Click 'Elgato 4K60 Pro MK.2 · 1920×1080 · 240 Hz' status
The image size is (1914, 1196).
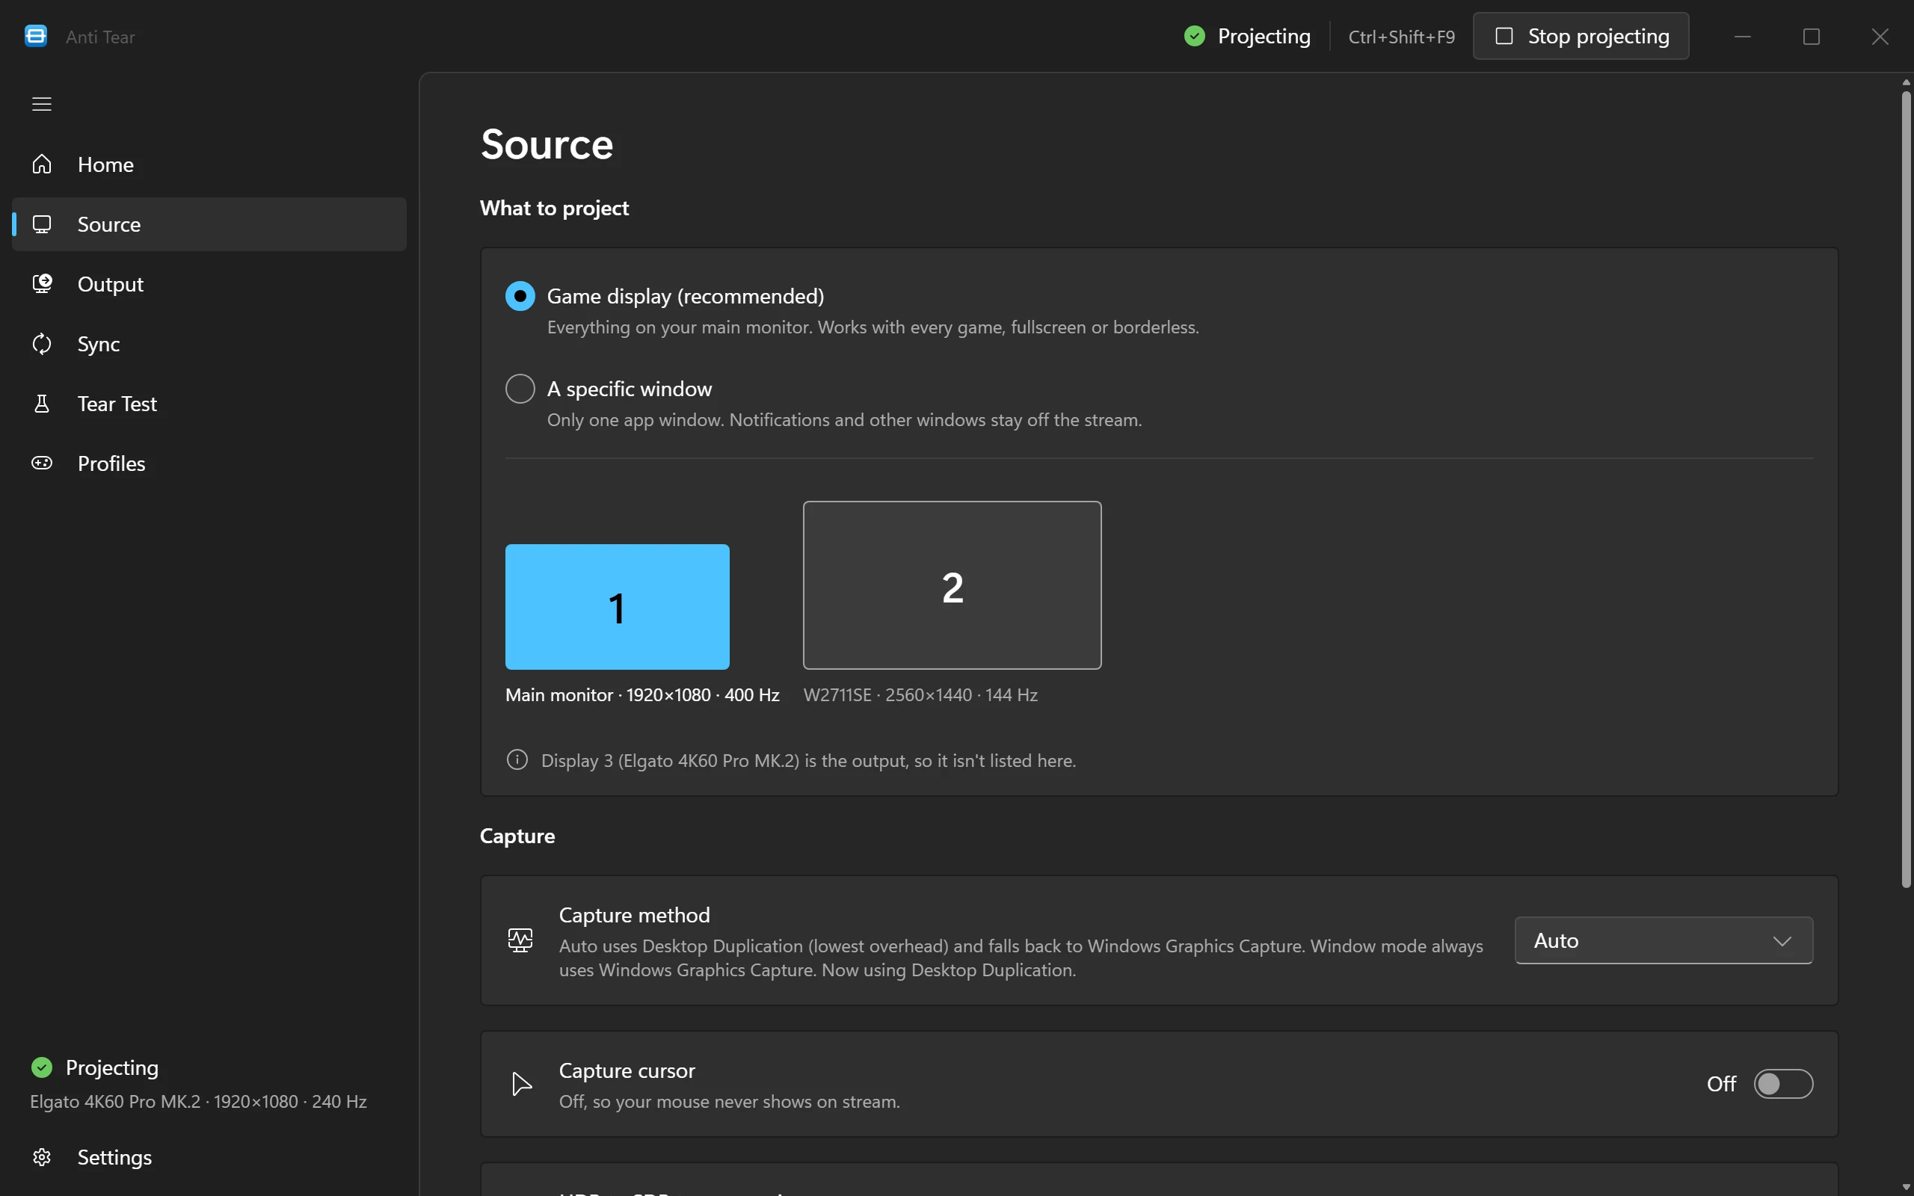[199, 1101]
